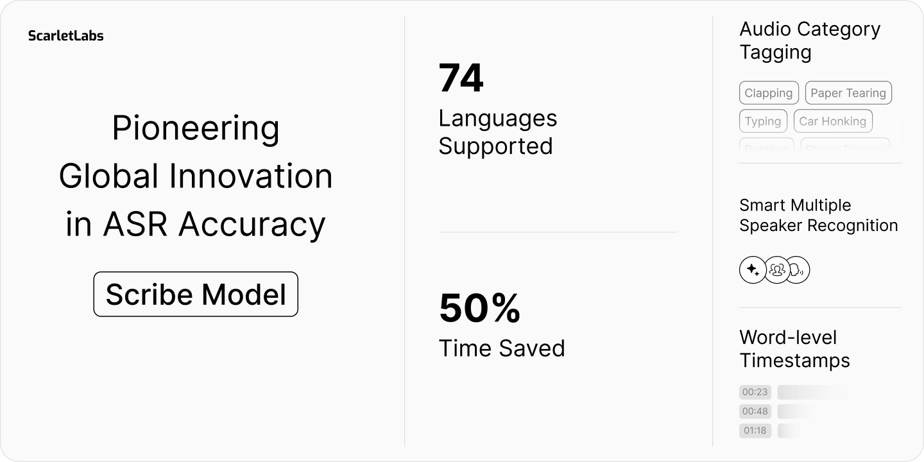This screenshot has height=462, width=924.
Task: Open Smart Multiple Speaker Recognition heading
Action: tap(819, 216)
